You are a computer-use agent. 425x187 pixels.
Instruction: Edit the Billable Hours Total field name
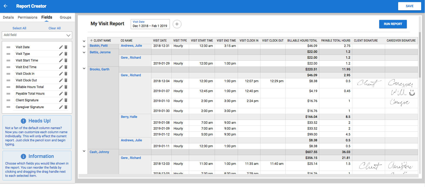tap(61, 87)
